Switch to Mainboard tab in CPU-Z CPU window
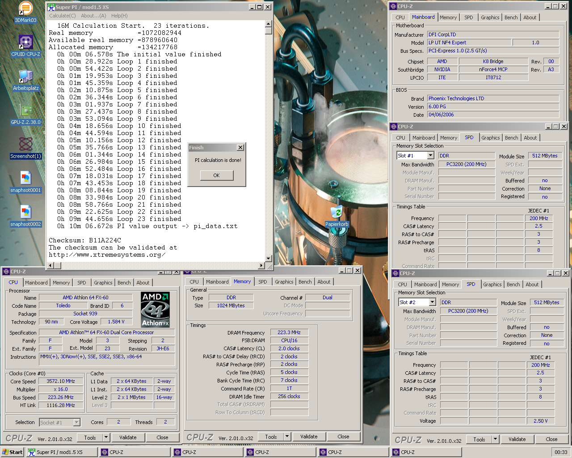The height and width of the screenshot is (458, 572). tap(36, 283)
